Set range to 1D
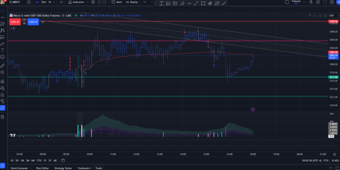 point(12,161)
